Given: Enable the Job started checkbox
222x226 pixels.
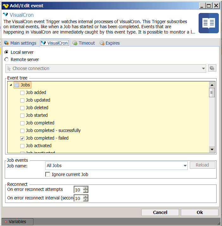Looking at the screenshot, I should 22,116.
